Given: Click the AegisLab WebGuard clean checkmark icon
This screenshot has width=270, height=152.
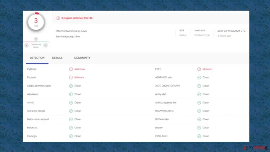Looking at the screenshot, I should [71, 86].
